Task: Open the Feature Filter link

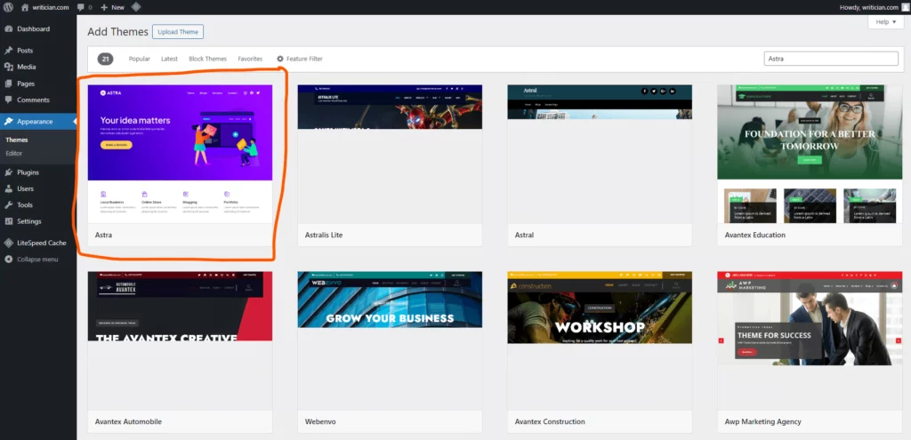Action: (299, 59)
